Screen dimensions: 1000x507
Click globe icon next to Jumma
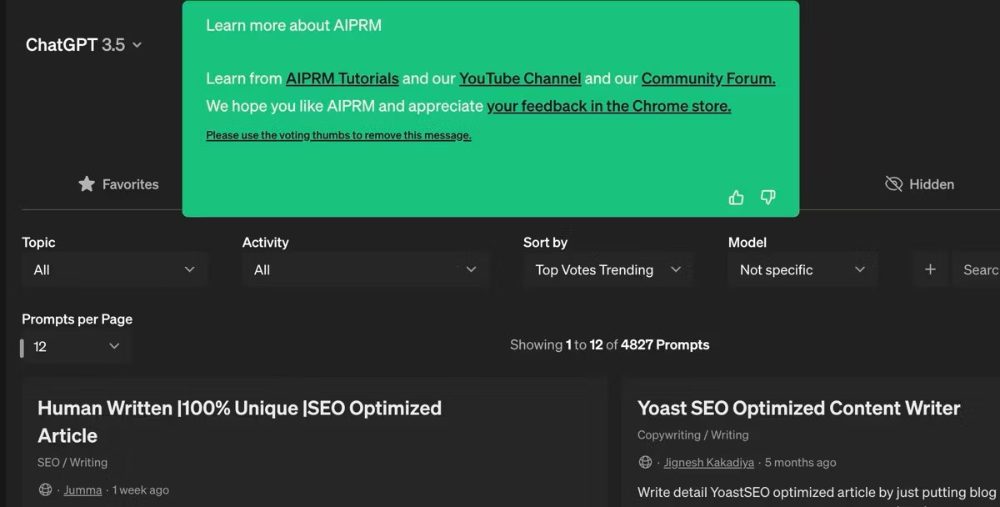coord(46,490)
